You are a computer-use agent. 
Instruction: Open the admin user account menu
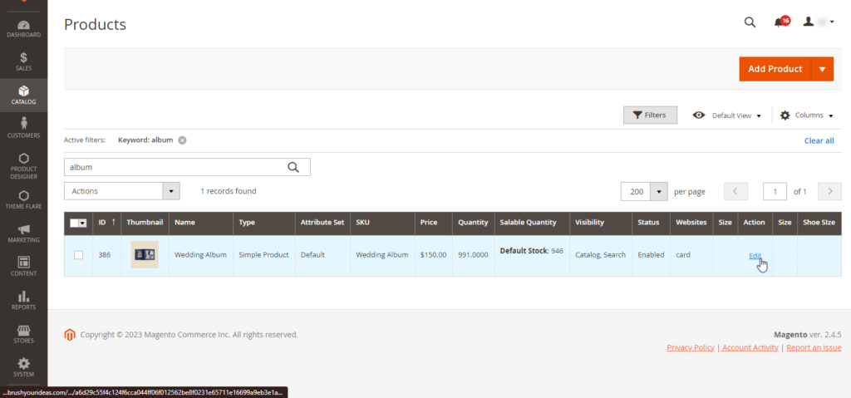tap(819, 22)
